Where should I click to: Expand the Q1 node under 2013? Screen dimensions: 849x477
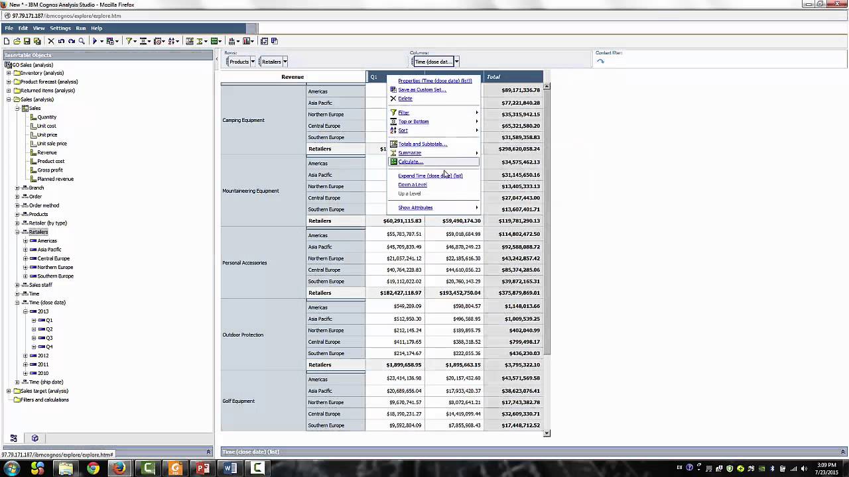coord(34,320)
